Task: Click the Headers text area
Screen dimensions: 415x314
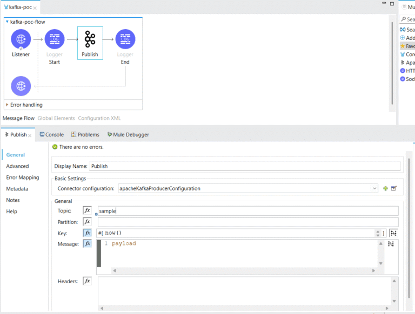Action: (245, 291)
